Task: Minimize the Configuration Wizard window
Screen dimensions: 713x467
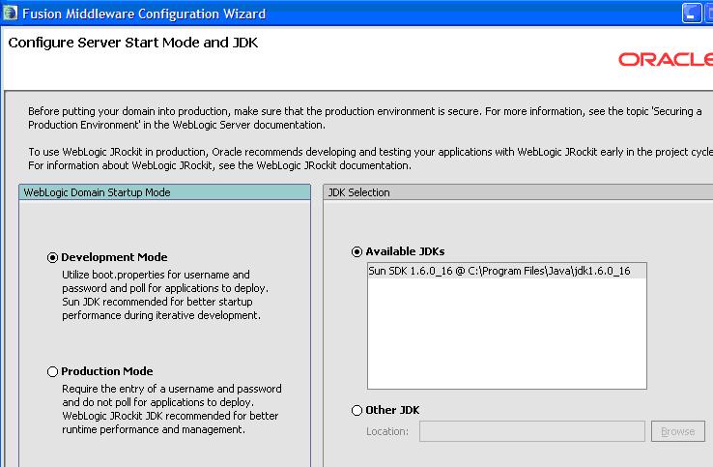Action: coord(692,13)
